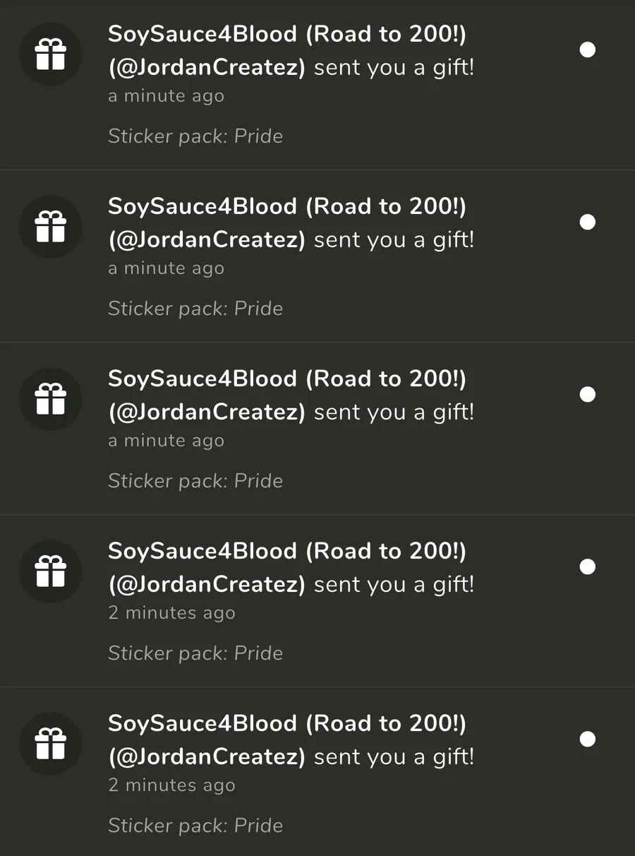
Task: Mark the third notification's unread dot
Action: pyautogui.click(x=587, y=394)
